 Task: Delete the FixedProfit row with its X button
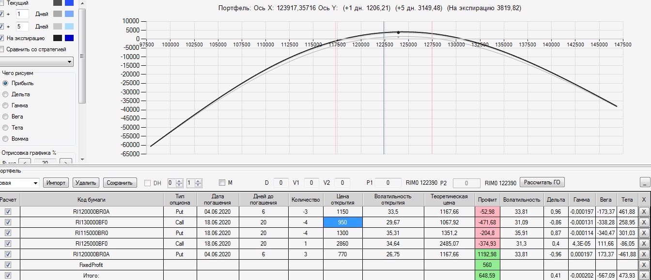[x=644, y=265]
